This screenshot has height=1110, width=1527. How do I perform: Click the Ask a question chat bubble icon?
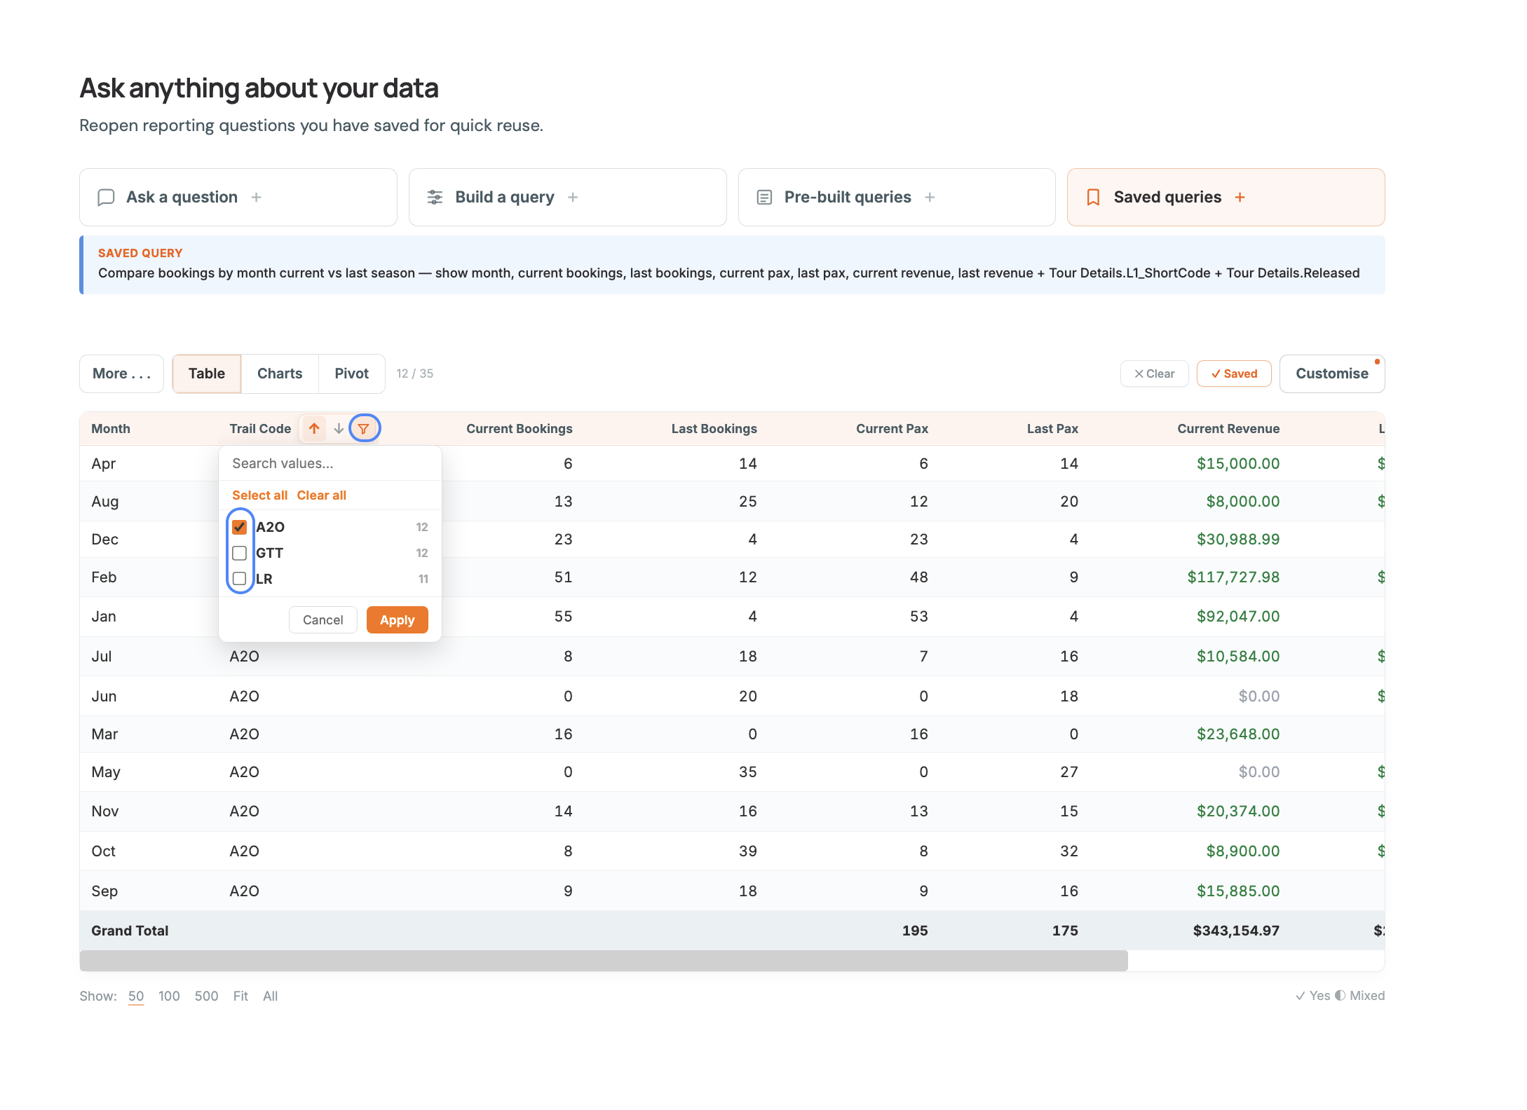tap(106, 198)
